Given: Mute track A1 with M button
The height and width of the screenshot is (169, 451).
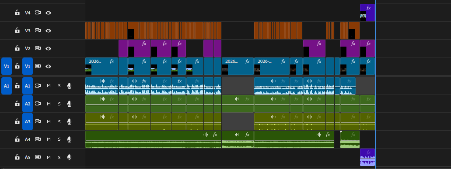Looking at the screenshot, I should 49,86.
